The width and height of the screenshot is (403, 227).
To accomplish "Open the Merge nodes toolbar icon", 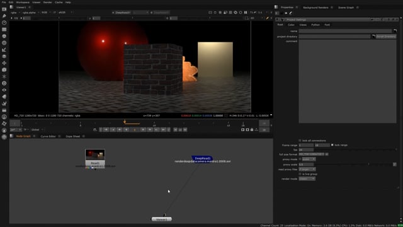I will click(x=4, y=56).
